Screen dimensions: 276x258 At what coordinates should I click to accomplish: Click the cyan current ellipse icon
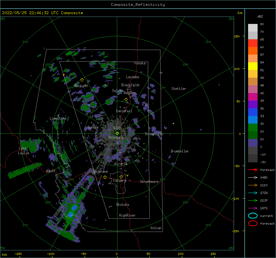pyautogui.click(x=253, y=216)
